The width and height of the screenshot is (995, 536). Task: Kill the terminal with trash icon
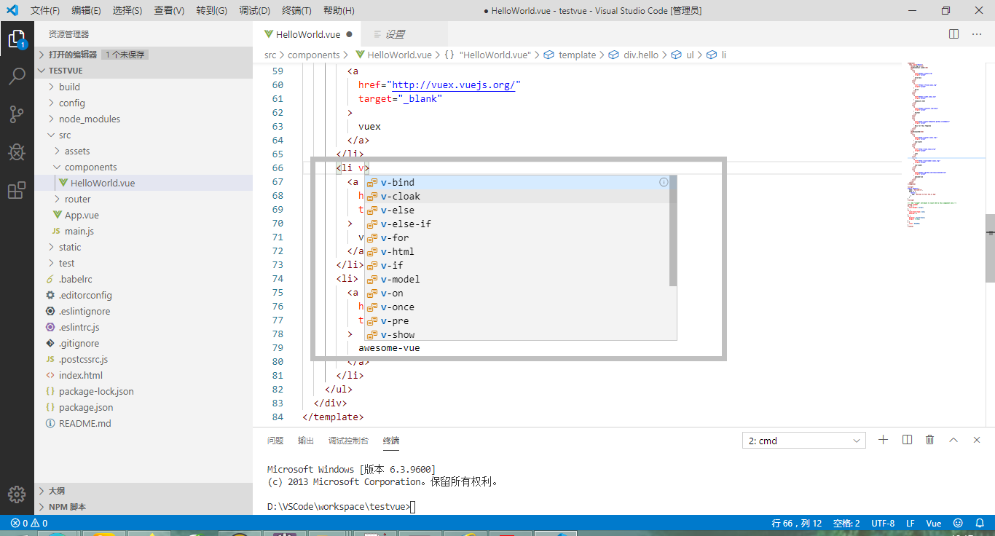930,440
